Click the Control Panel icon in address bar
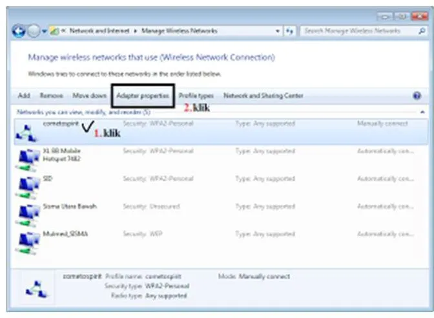This screenshot has height=318, width=434. [54, 31]
